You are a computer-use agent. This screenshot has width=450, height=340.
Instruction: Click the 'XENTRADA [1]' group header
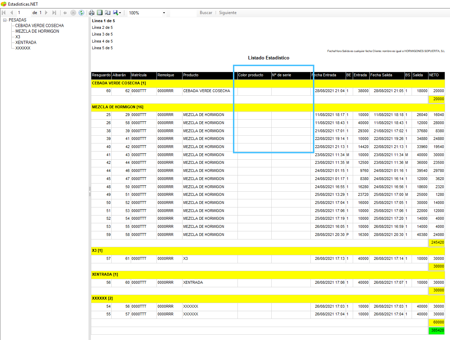pos(268,275)
